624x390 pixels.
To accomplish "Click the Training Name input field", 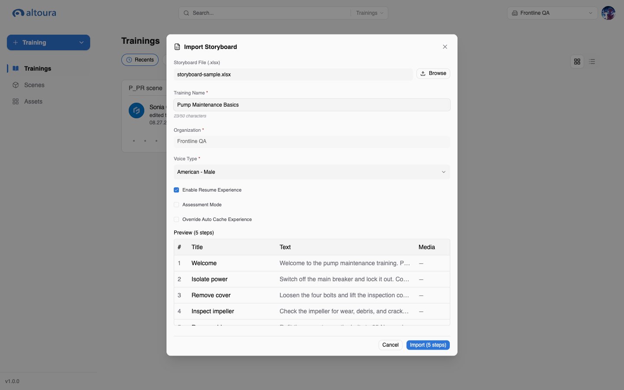I will pos(312,105).
